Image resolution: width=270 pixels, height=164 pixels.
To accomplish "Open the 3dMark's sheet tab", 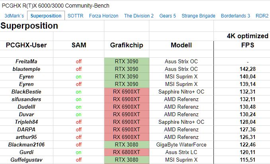I will tap(14, 16).
